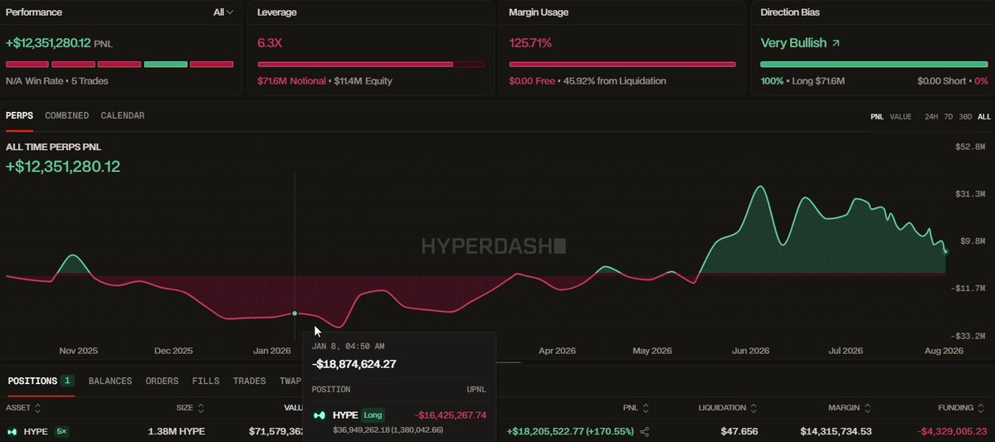Click the '$0.00 Free' text

click(532, 81)
